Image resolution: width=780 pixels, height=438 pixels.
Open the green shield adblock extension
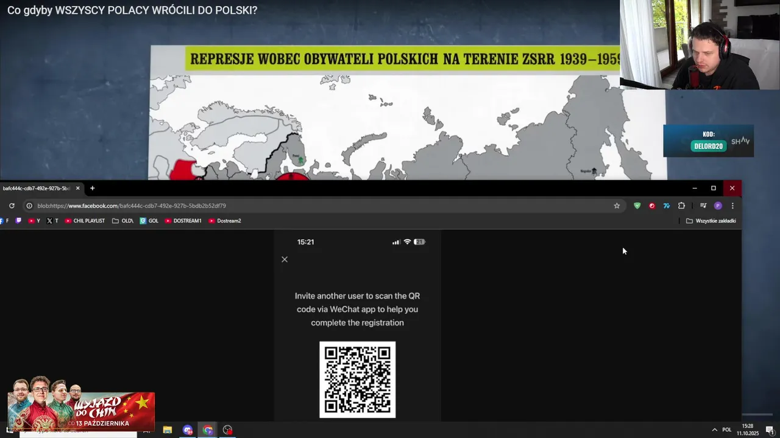637,206
